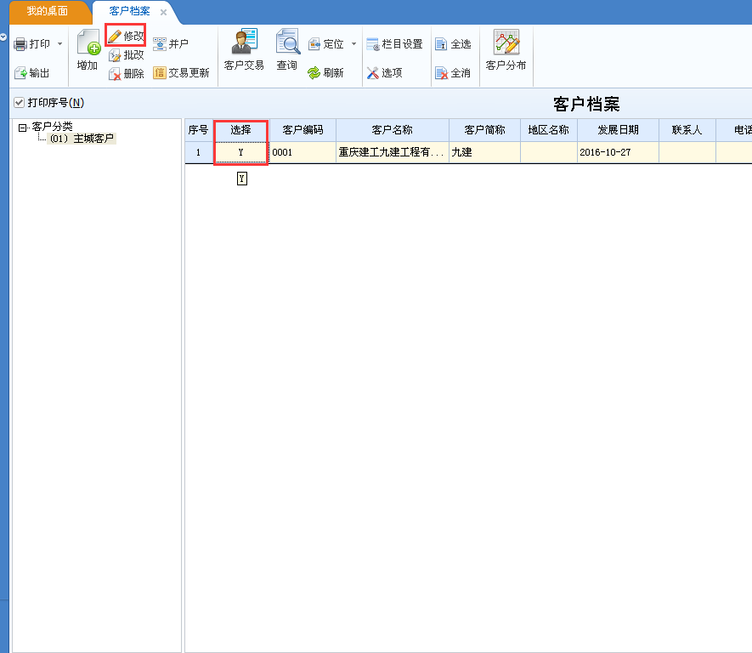The image size is (752, 653).
Task: Open 客户分布 customer distribution chart
Action: coord(506,43)
